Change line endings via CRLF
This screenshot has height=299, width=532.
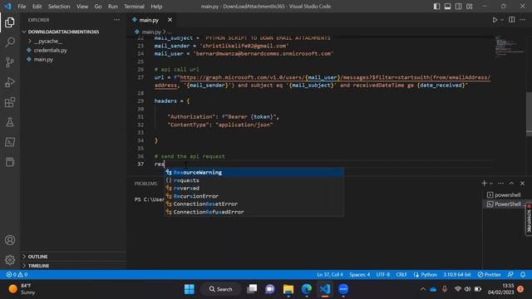click(401, 275)
